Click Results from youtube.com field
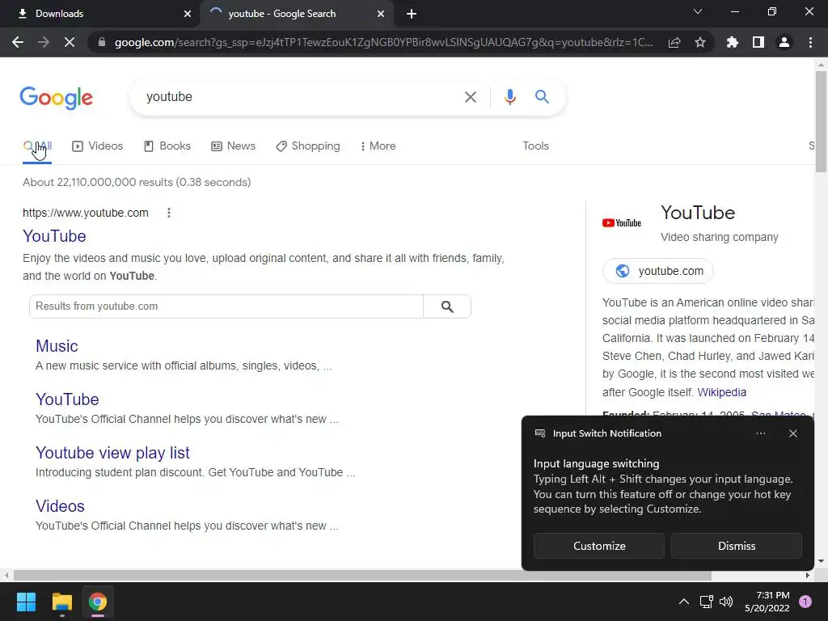 (x=226, y=306)
